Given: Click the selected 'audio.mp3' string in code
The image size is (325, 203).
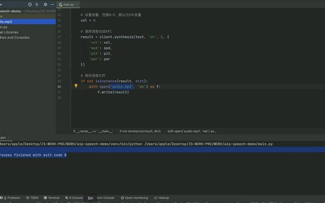Looking at the screenshot, I should pos(122,87).
